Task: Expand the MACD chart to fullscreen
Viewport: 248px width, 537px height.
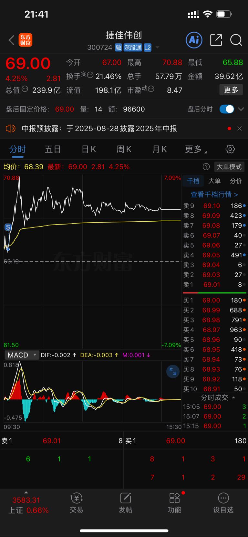Action: click(x=173, y=372)
